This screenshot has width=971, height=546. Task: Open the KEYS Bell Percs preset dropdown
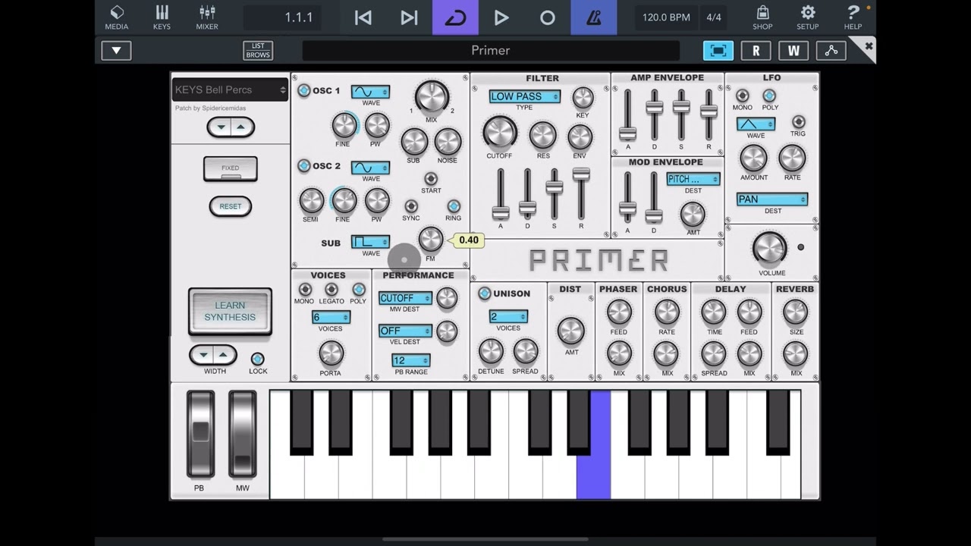tap(230, 89)
